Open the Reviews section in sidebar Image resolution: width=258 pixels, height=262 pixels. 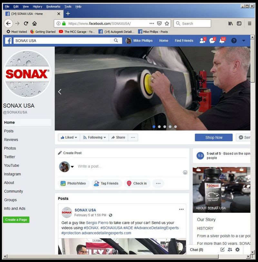point(11,139)
